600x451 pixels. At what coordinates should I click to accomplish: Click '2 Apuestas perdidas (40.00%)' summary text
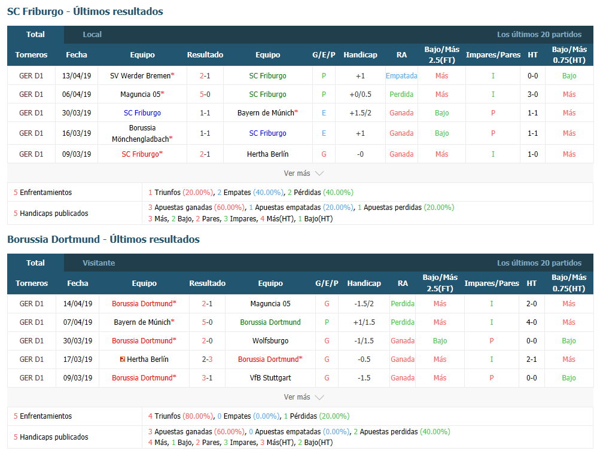pyautogui.click(x=402, y=431)
